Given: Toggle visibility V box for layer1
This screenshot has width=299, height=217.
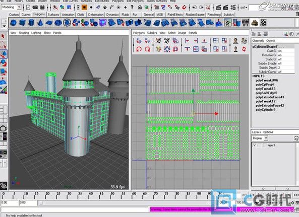Looking at the screenshot, I should 255,145.
